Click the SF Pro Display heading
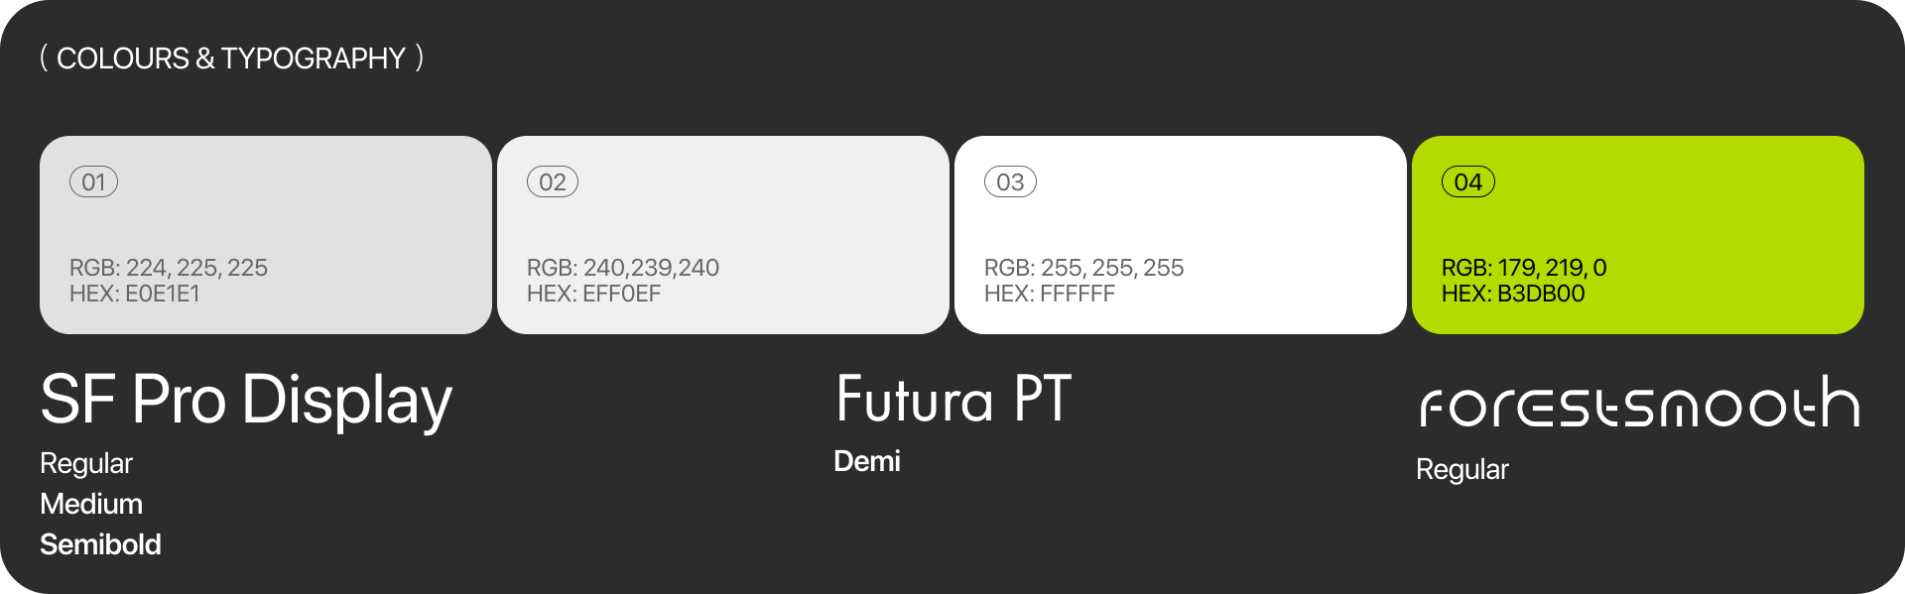 (x=246, y=401)
